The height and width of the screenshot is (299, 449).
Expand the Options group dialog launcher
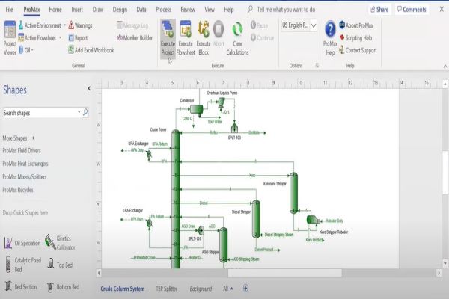317,66
